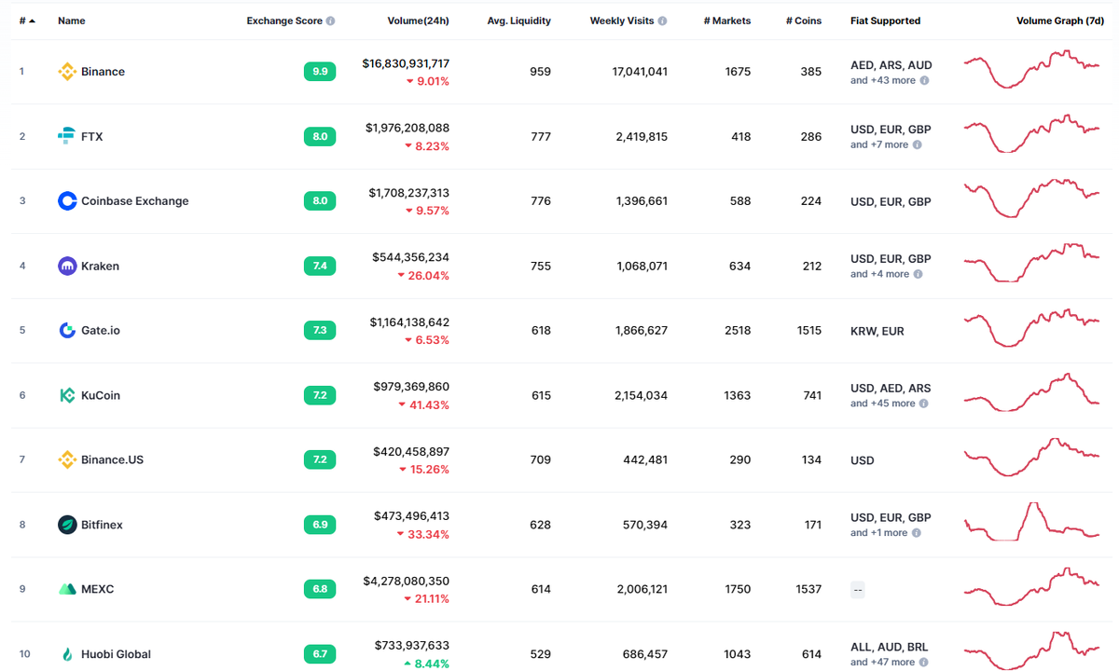1119x671 pixels.
Task: Click MEXC fiat placeholder '--'
Action: click(x=858, y=589)
